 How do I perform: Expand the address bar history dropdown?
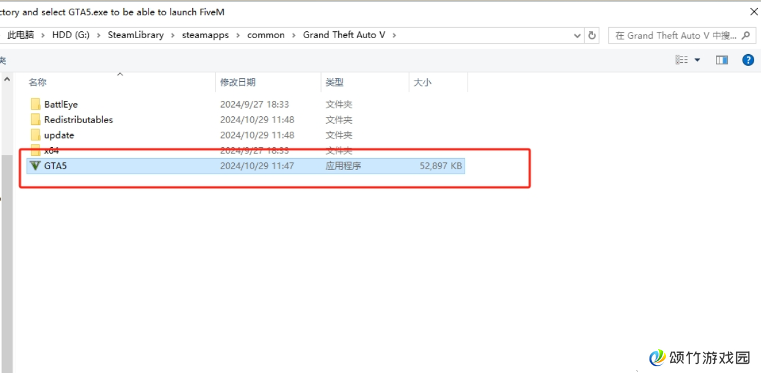coord(577,35)
